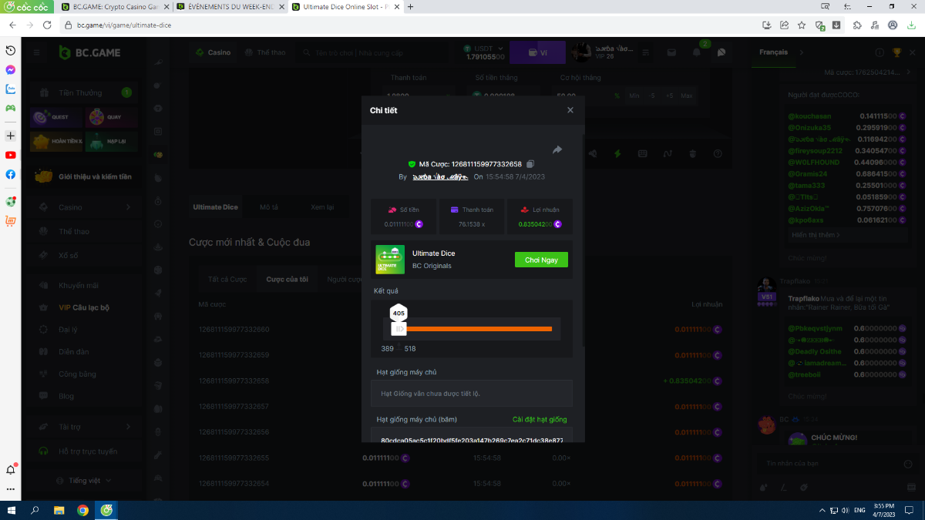Click the dice result slider handle
Screen dimensions: 925x520
tap(399, 328)
